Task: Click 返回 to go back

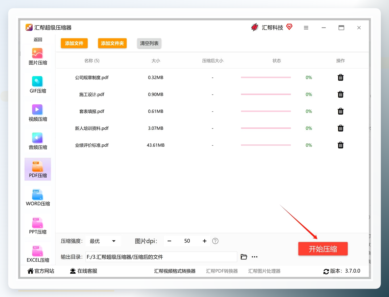Action: click(38, 39)
